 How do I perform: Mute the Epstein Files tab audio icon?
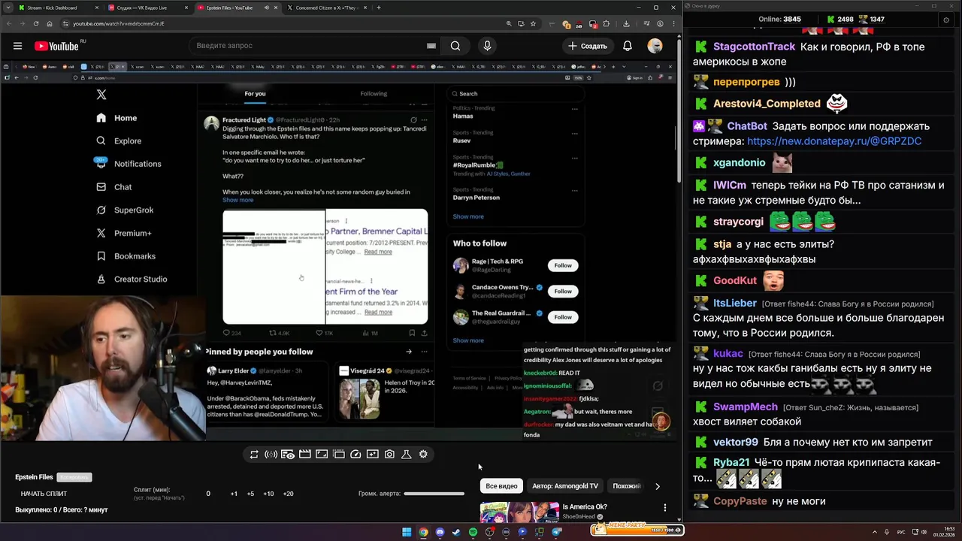click(x=266, y=8)
